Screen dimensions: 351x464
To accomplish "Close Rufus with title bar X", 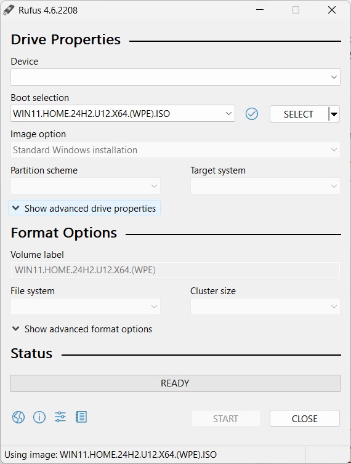I will click(332, 10).
